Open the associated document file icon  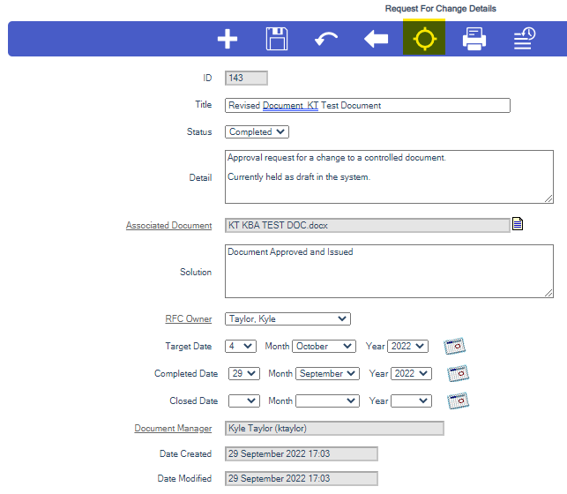518,224
